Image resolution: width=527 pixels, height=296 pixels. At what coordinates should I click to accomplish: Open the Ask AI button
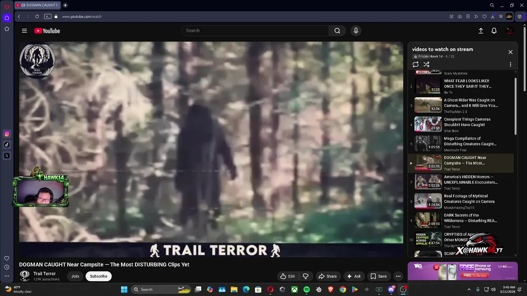pyautogui.click(x=354, y=276)
